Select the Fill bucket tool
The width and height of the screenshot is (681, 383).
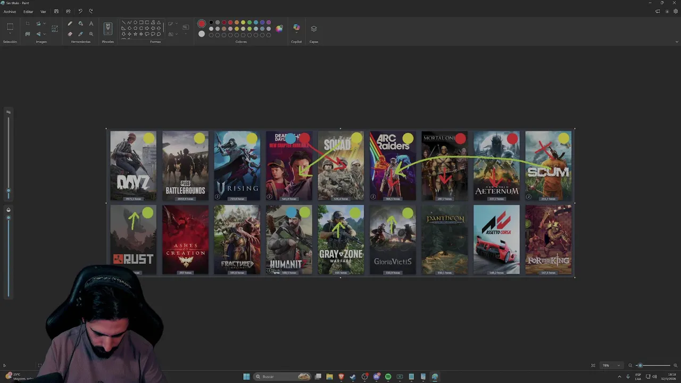click(80, 23)
